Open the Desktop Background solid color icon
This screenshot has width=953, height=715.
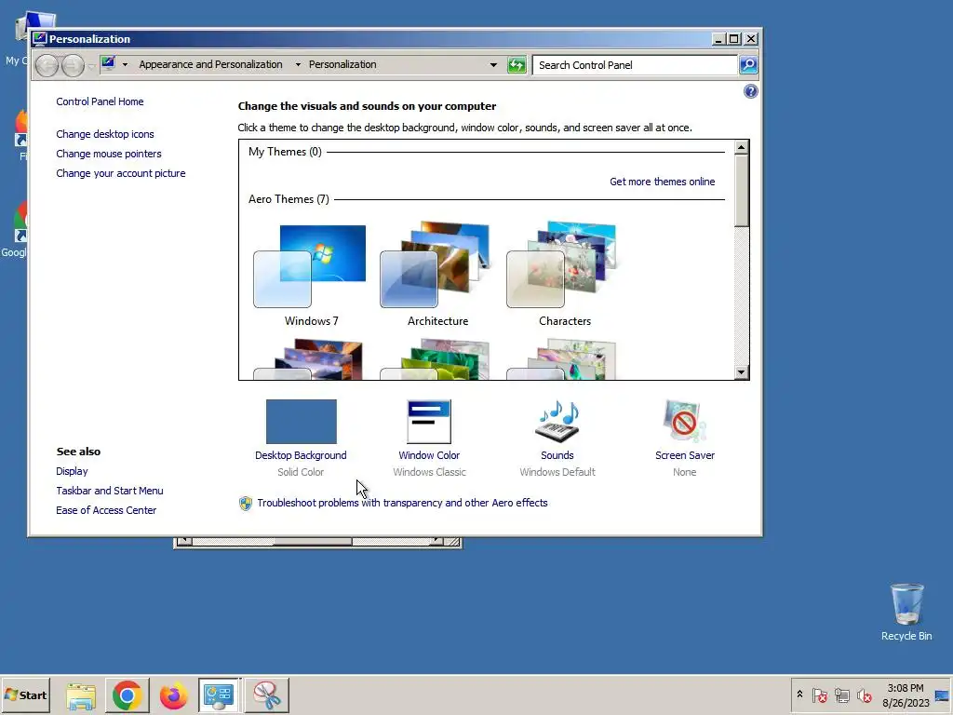[301, 422]
